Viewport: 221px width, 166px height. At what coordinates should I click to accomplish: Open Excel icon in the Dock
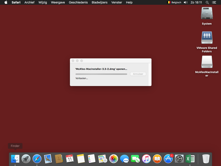click(190, 159)
